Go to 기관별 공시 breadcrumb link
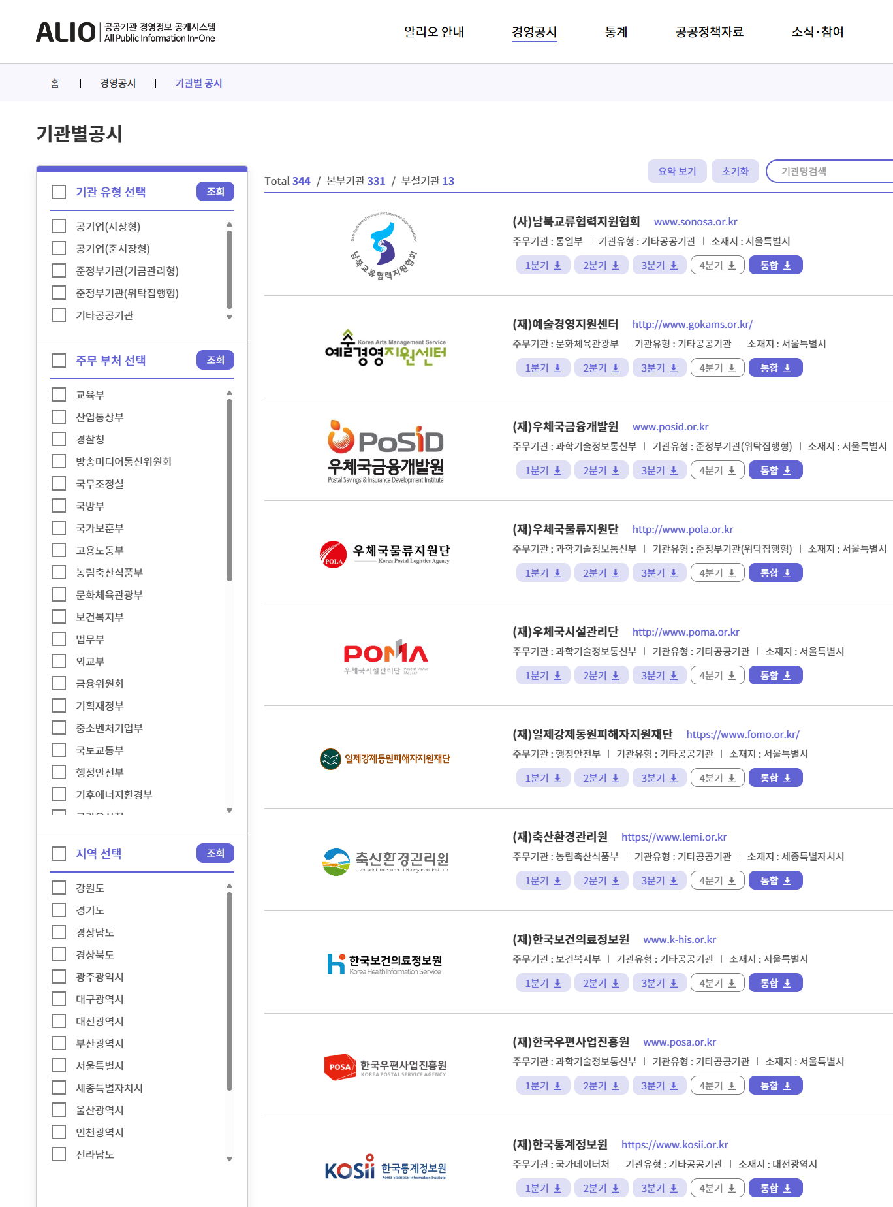The image size is (893, 1207). (198, 83)
